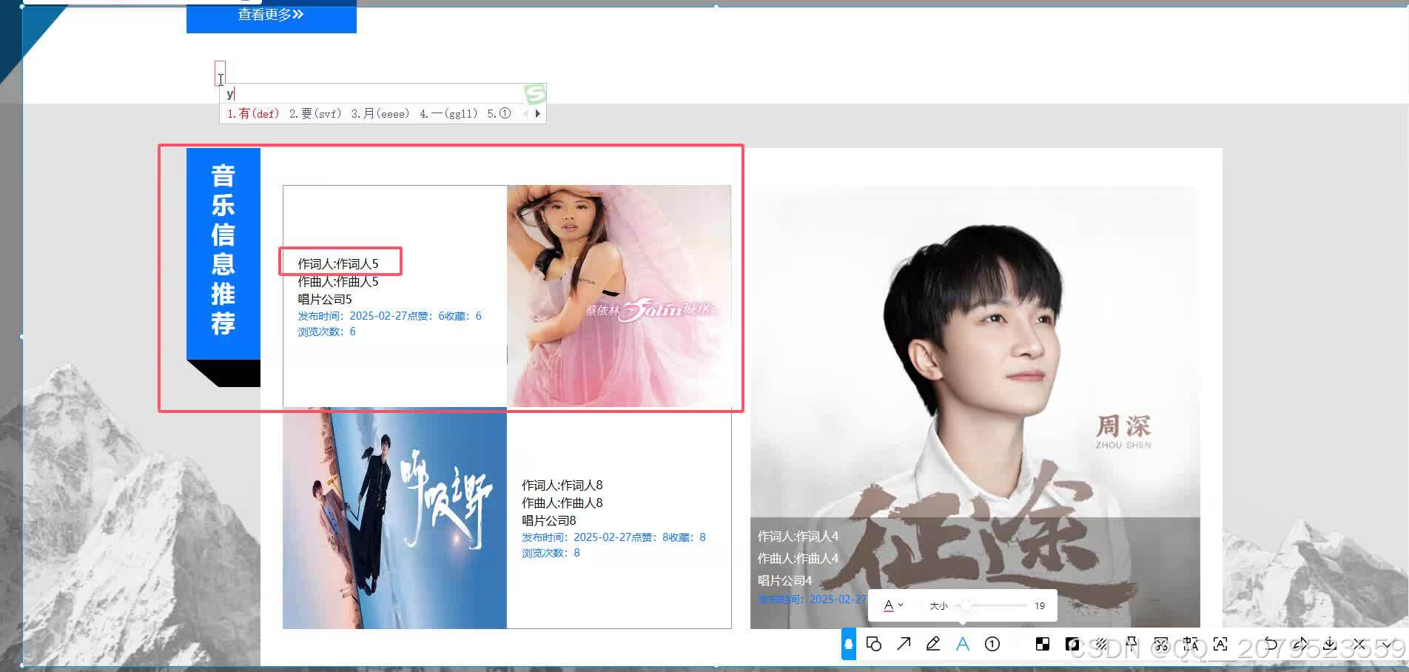
Task: Click the half-filled circle square tool icon
Action: (1072, 644)
